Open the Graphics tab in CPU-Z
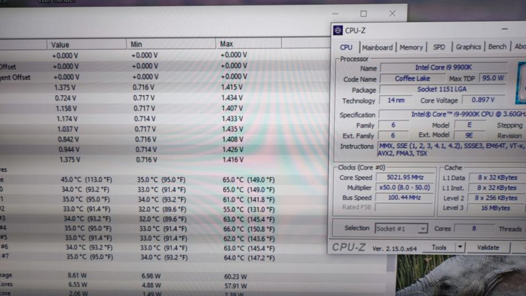Viewport: 526px width, 296px height. click(468, 46)
